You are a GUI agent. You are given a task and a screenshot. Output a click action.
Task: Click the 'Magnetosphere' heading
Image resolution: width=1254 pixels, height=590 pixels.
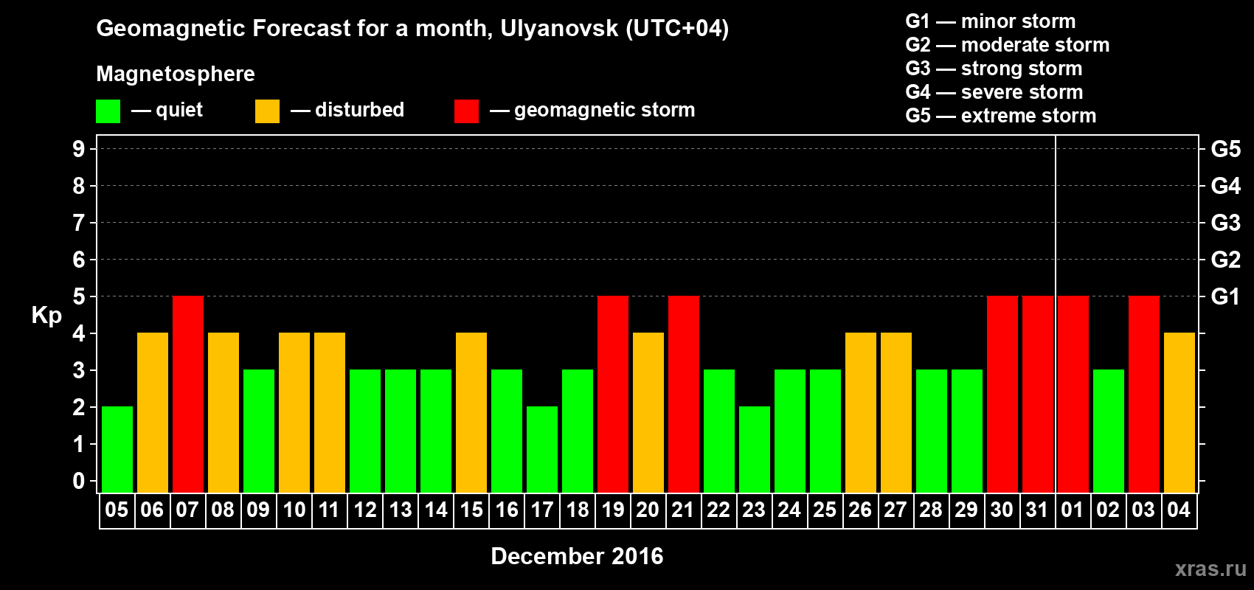point(176,74)
